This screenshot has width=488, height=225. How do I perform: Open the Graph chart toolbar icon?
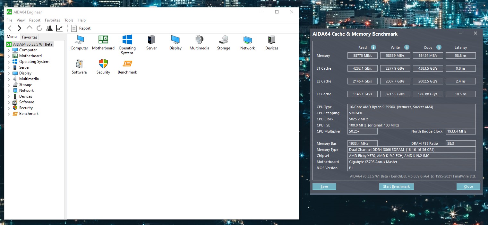click(59, 28)
